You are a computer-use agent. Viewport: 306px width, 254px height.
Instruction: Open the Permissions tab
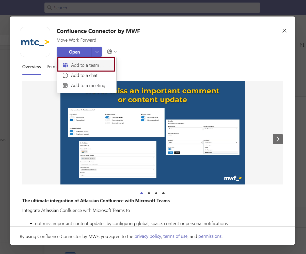(x=52, y=67)
